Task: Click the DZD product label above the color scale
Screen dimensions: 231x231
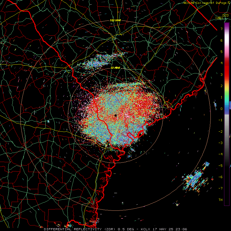Action: click(225, 15)
